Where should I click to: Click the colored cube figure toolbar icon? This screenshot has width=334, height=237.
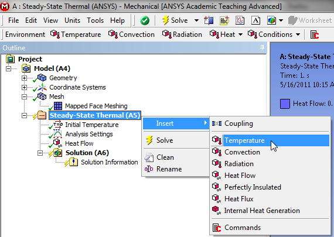point(271,20)
